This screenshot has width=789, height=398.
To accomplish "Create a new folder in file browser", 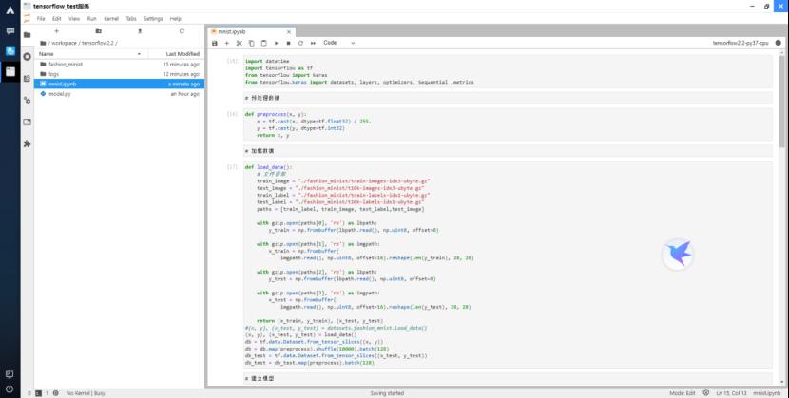I will (x=98, y=31).
